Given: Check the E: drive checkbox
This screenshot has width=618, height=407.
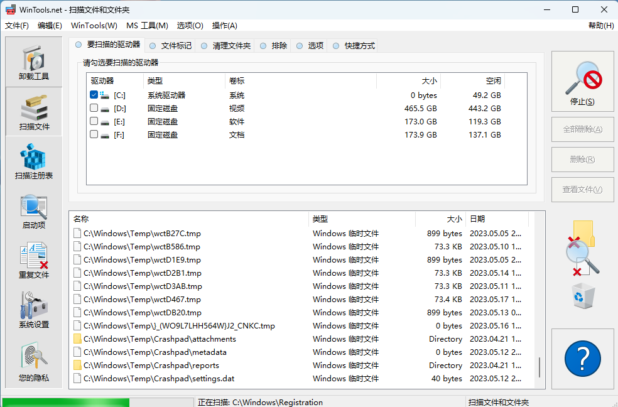Looking at the screenshot, I should [94, 121].
